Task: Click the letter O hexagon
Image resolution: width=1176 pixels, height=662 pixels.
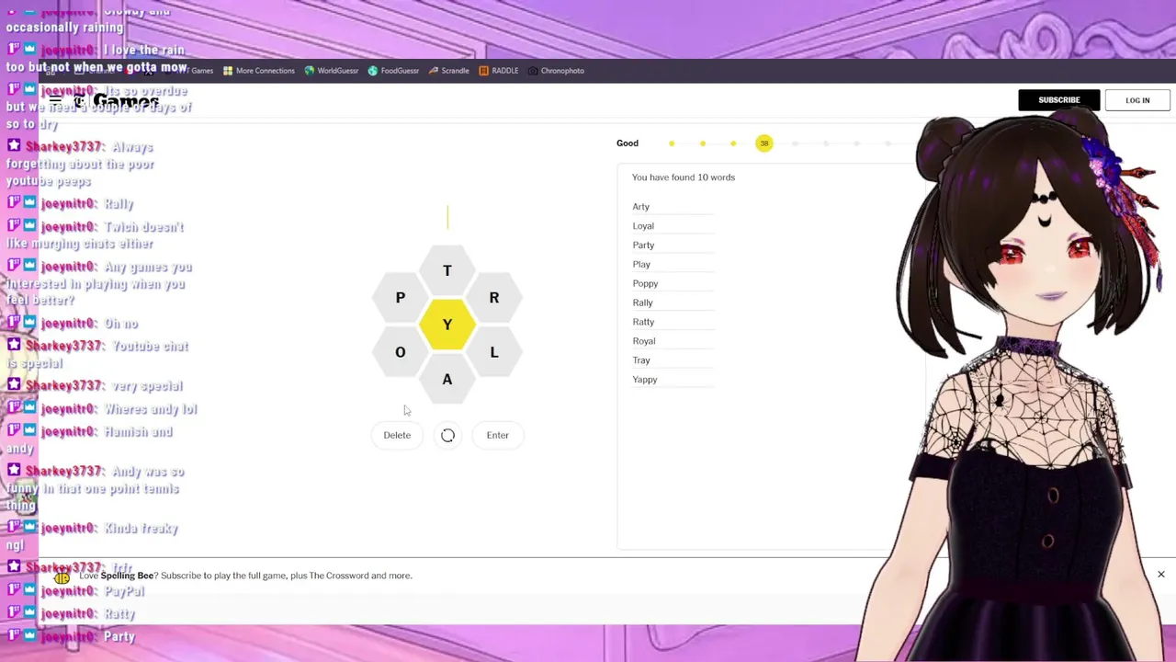Action: pos(401,352)
